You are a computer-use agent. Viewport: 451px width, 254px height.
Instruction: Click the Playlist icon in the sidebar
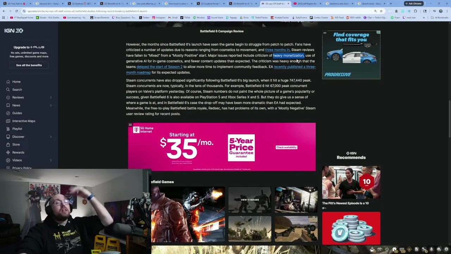(8, 129)
